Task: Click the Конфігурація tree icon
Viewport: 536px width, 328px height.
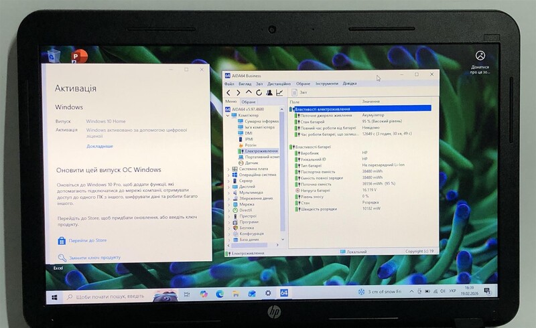Action: pos(235,234)
